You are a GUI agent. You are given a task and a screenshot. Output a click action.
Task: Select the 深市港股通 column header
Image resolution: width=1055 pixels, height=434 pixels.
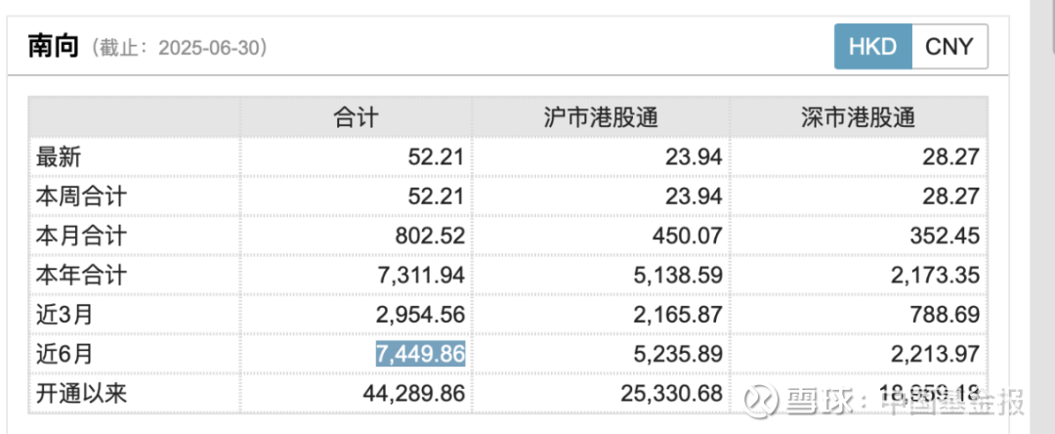860,117
